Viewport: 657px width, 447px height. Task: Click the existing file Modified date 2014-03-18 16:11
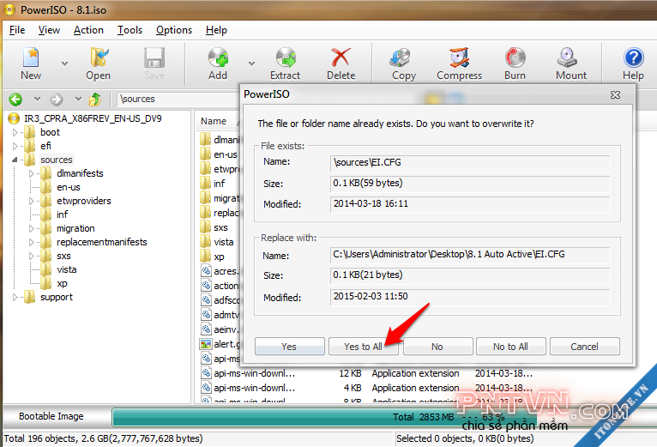pyautogui.click(x=470, y=204)
